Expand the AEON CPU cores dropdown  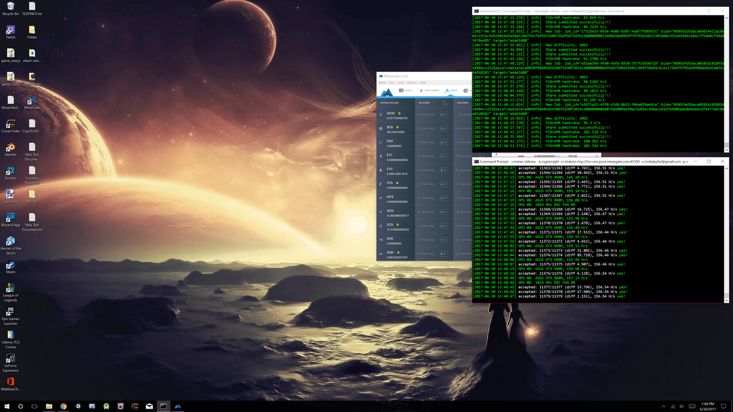pyautogui.click(x=443, y=114)
